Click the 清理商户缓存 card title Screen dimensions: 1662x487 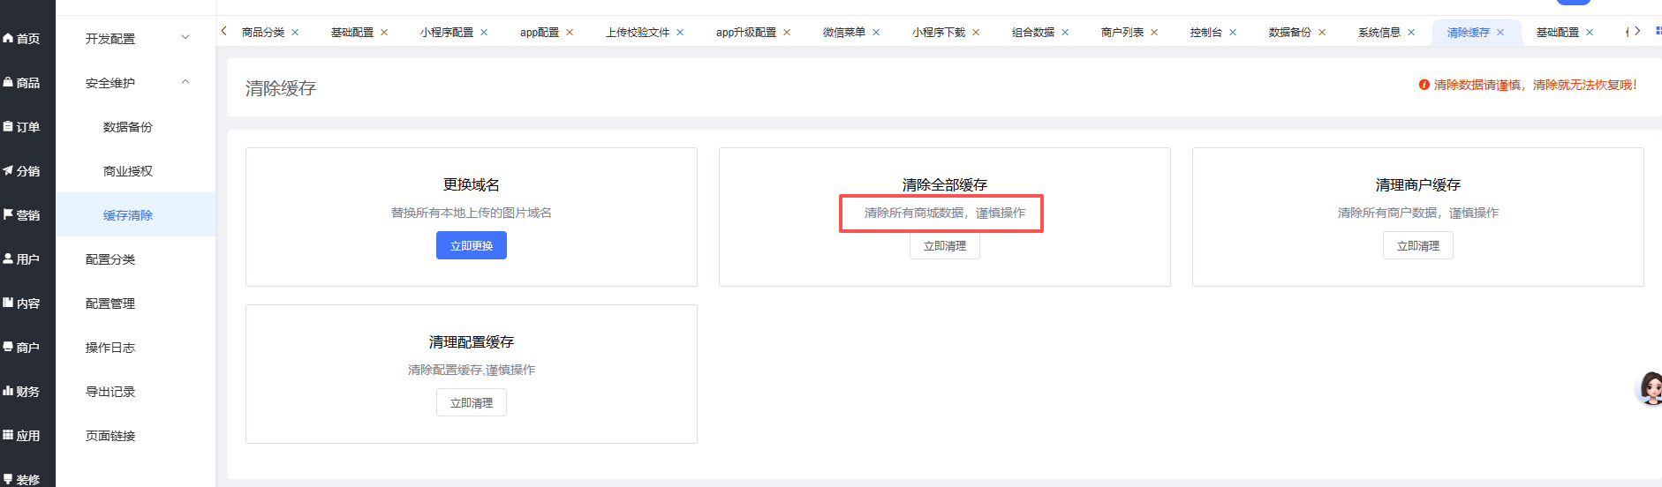click(1418, 184)
